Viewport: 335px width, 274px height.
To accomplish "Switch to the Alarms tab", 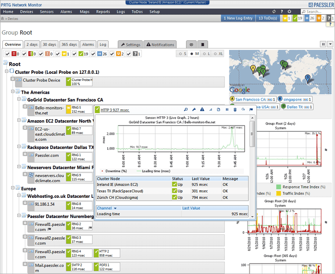I will point(88,45).
